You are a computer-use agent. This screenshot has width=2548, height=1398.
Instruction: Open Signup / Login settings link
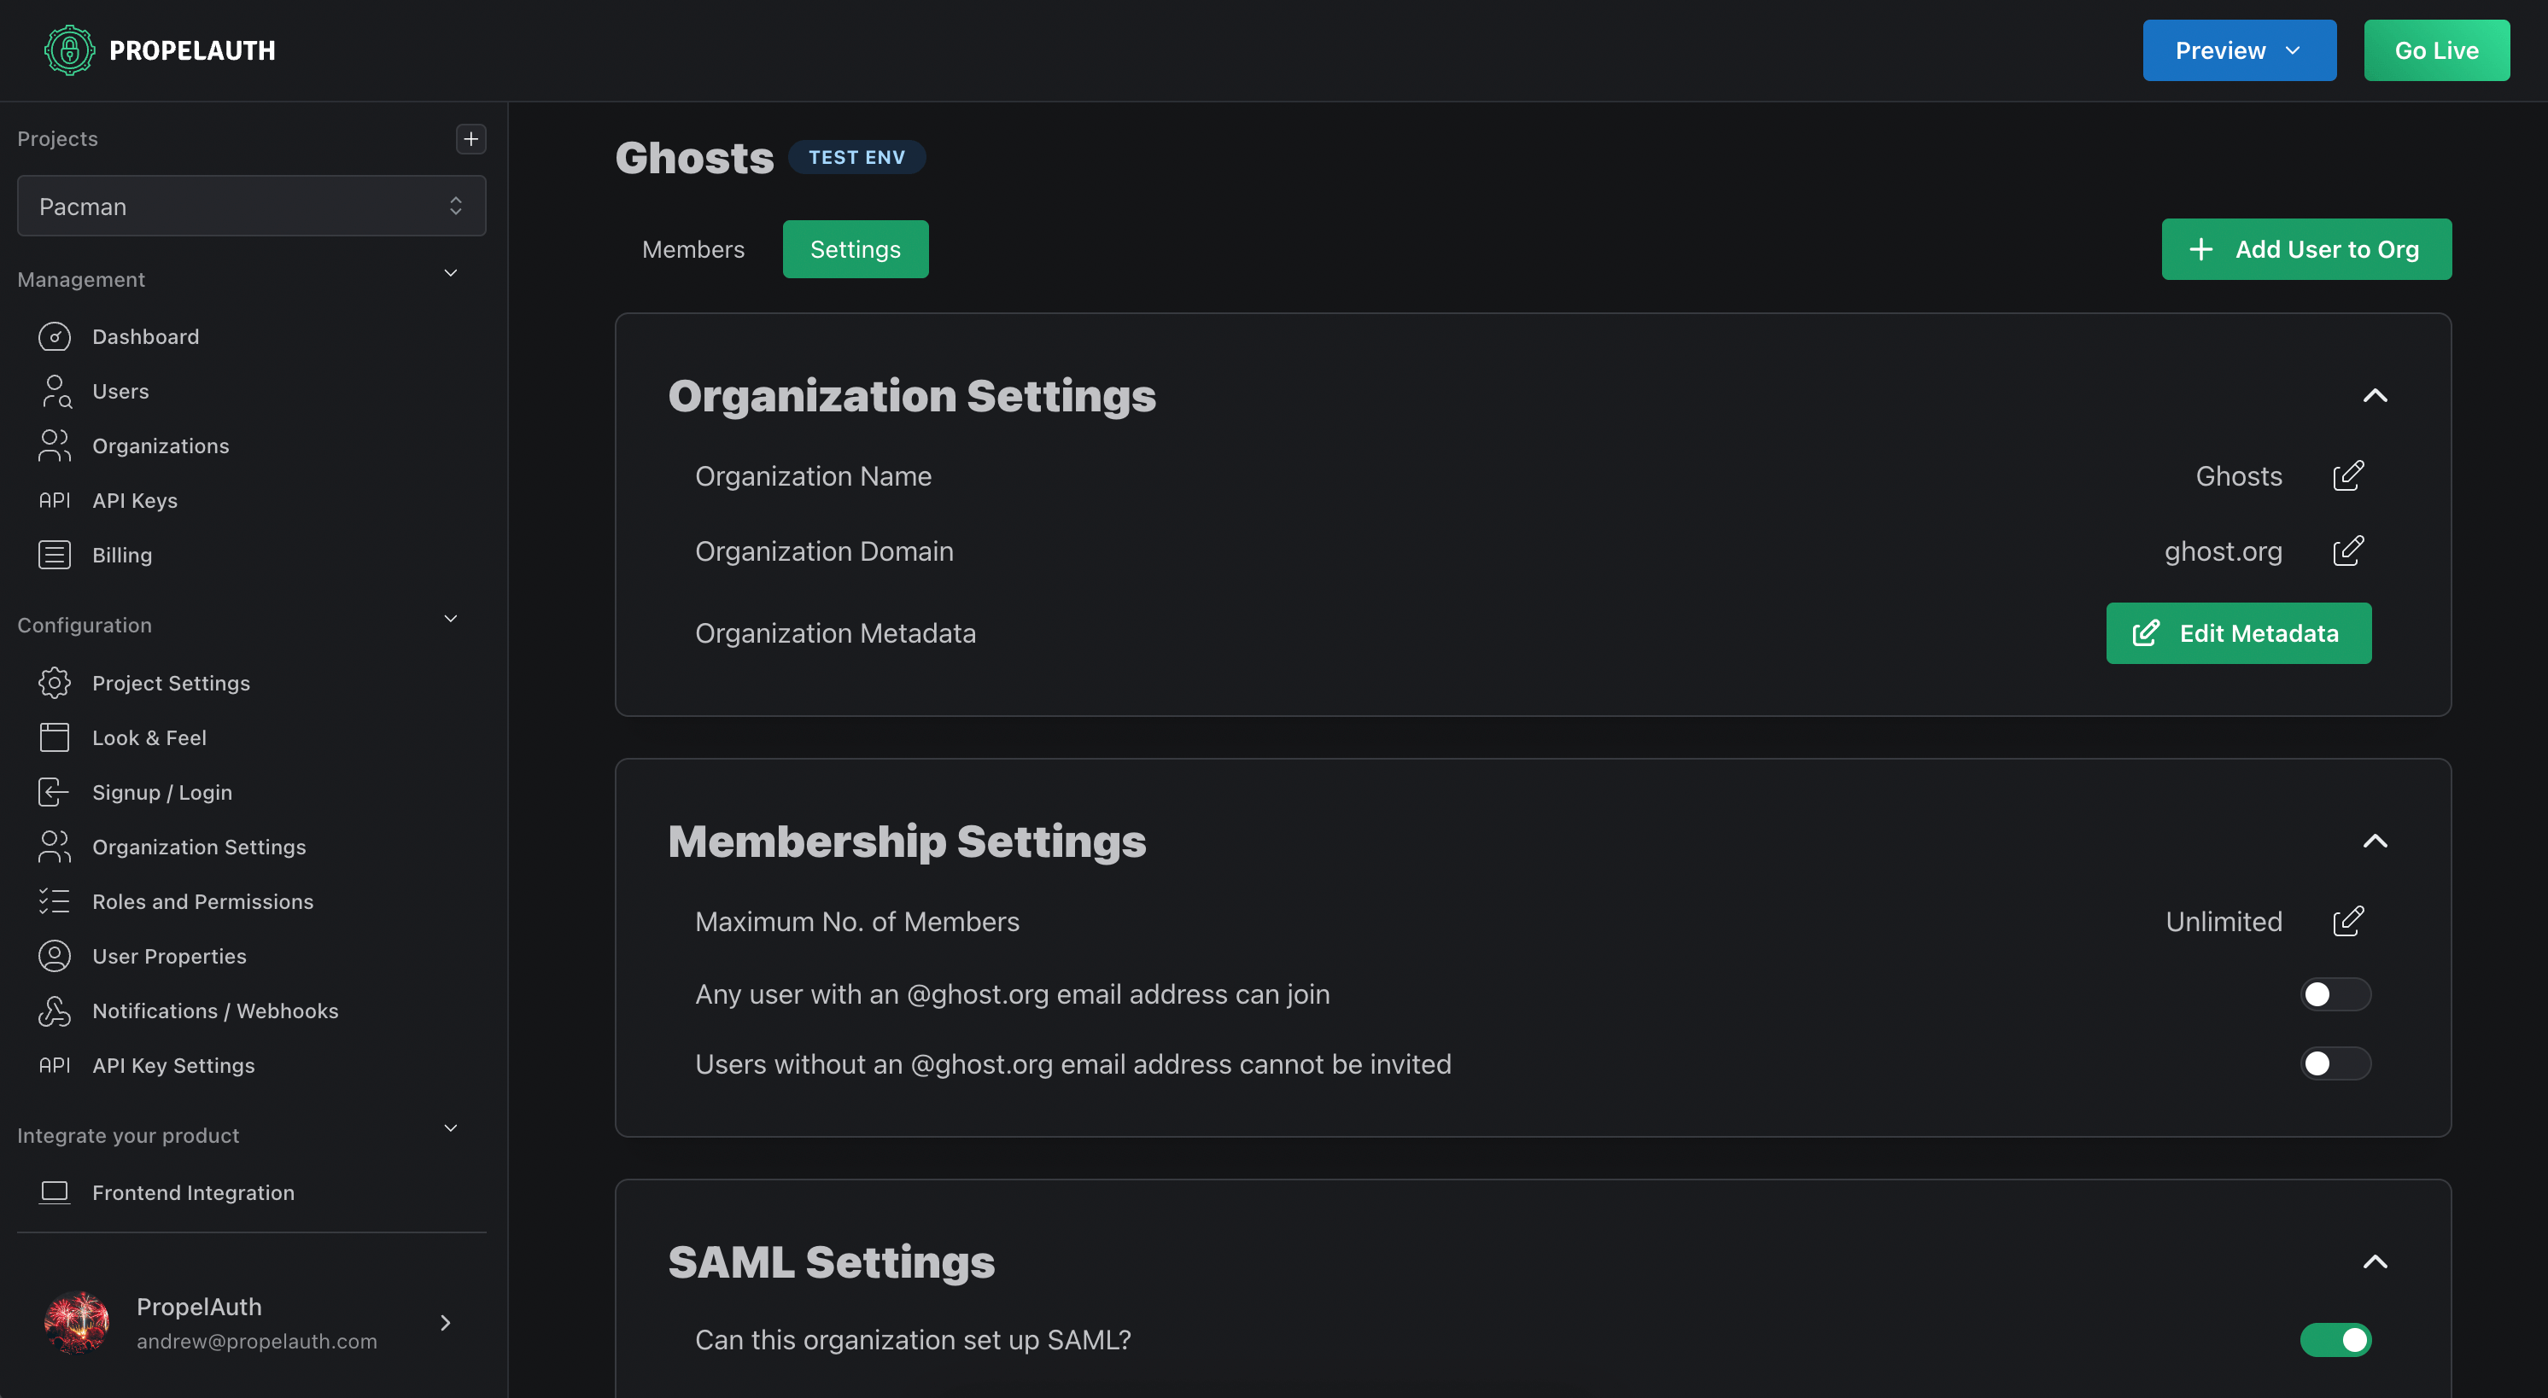(x=162, y=792)
